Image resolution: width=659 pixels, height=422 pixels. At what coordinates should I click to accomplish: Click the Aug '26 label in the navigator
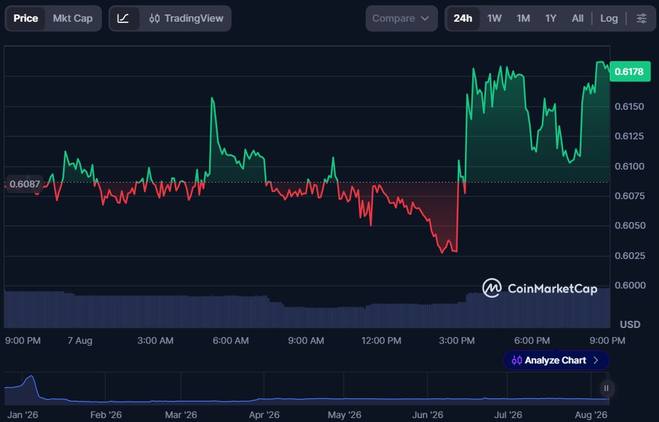pyautogui.click(x=591, y=415)
